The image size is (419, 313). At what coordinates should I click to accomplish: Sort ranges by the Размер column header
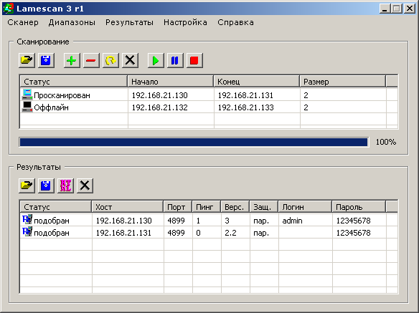click(x=343, y=82)
